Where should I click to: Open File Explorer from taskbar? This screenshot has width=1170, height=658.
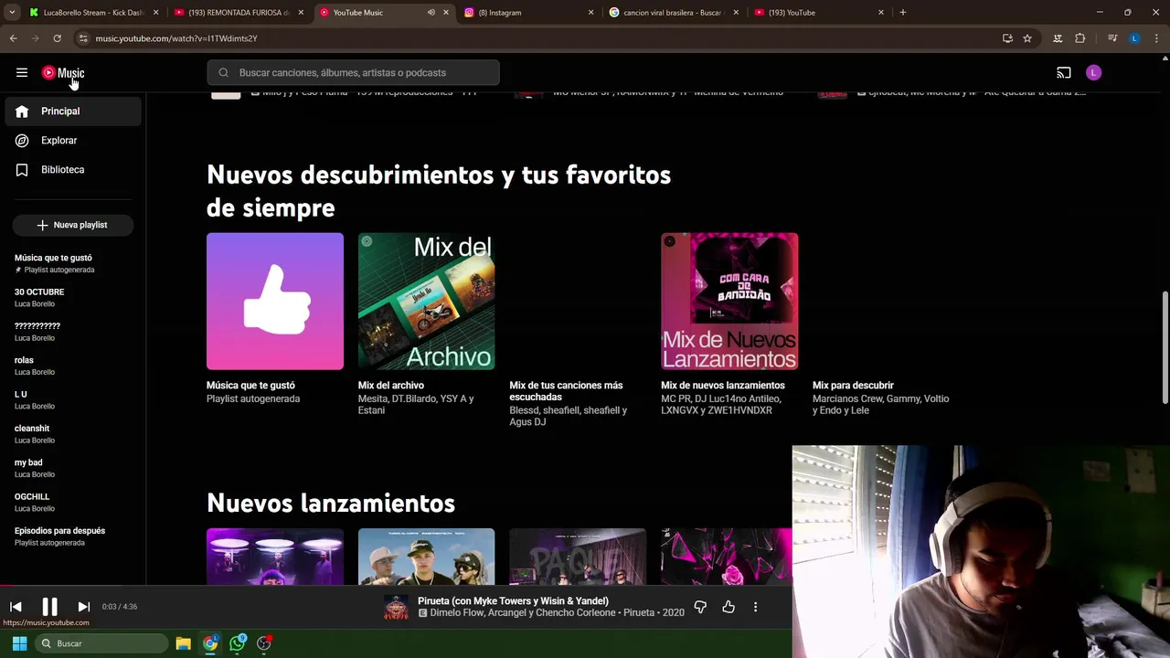click(183, 643)
